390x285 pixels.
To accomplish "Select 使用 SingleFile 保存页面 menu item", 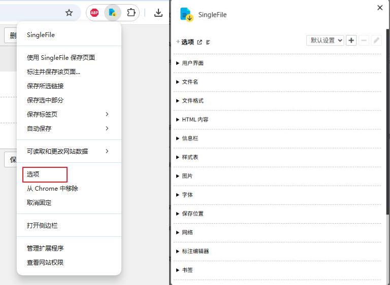I will (69, 58).
